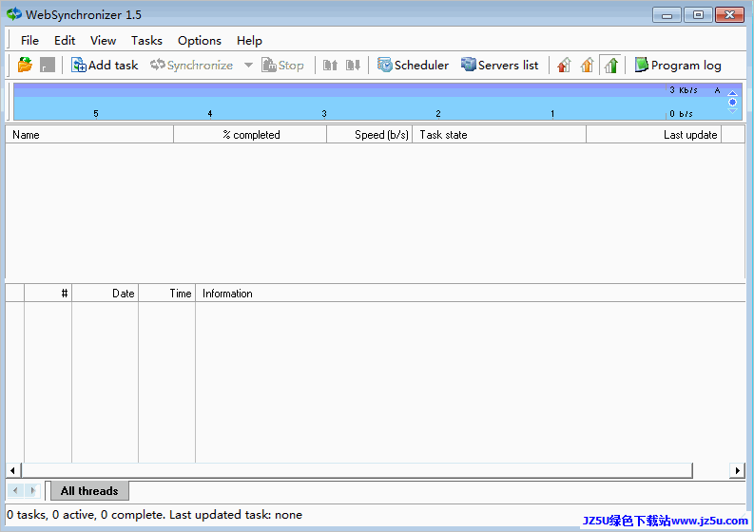Open the Servers list
This screenshot has height=532, width=754.
point(499,65)
